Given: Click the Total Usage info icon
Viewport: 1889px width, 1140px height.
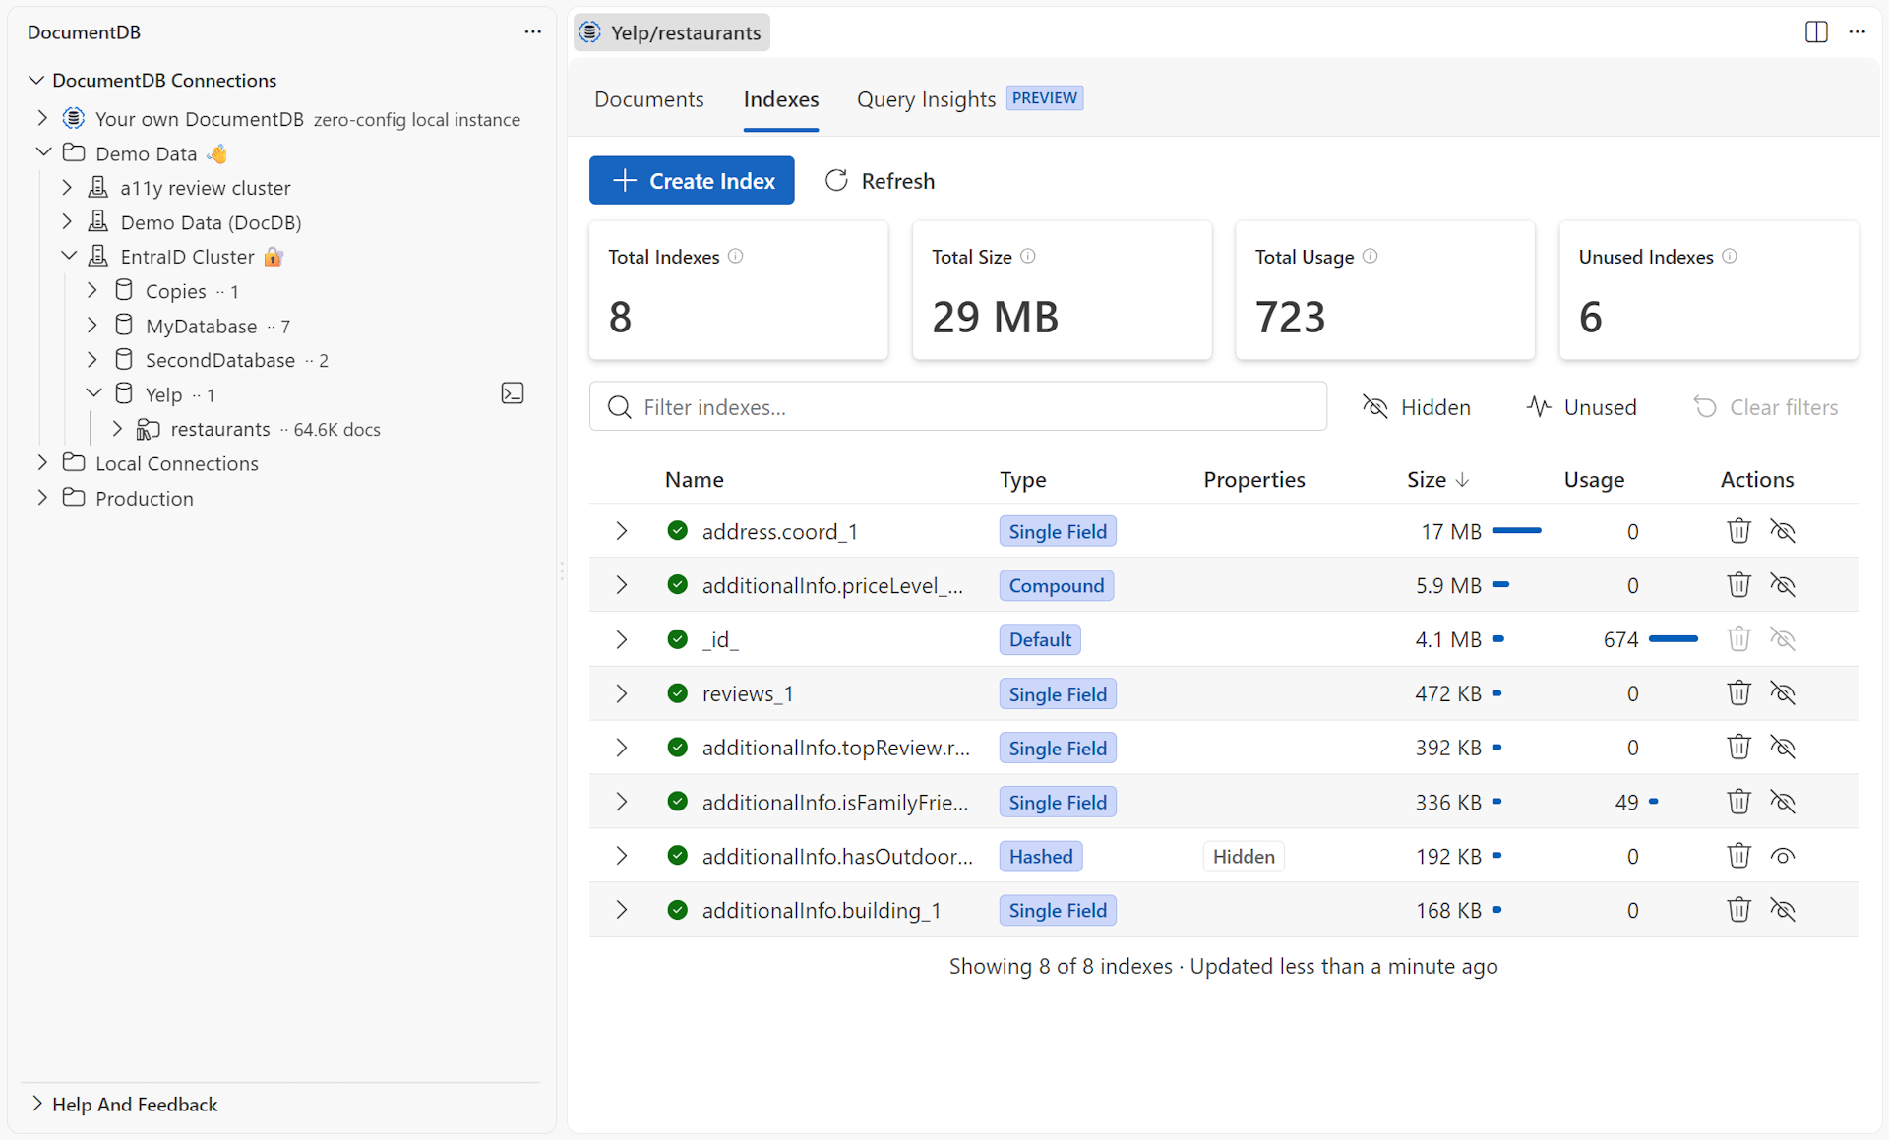Looking at the screenshot, I should pos(1371,257).
